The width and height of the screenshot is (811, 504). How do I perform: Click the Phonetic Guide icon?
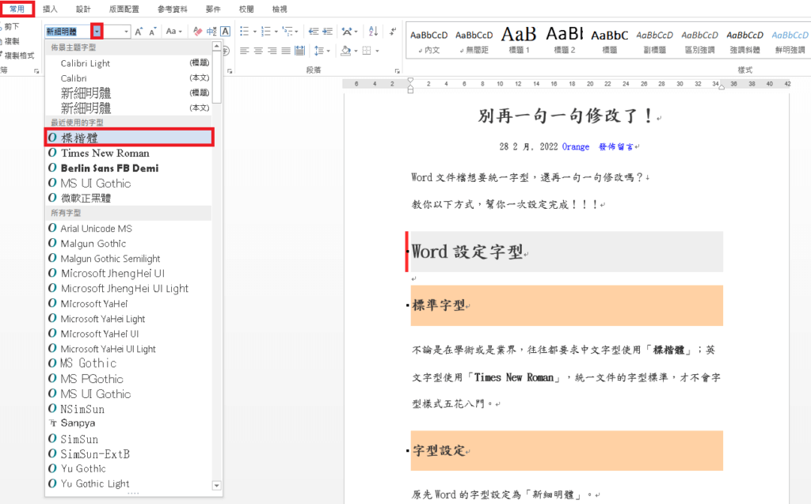[x=212, y=31]
